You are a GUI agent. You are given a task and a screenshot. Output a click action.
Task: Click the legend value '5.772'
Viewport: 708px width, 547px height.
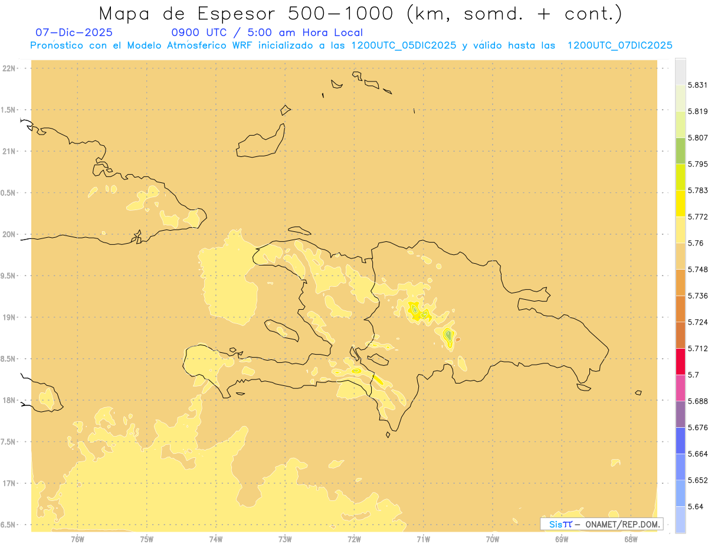[698, 217]
